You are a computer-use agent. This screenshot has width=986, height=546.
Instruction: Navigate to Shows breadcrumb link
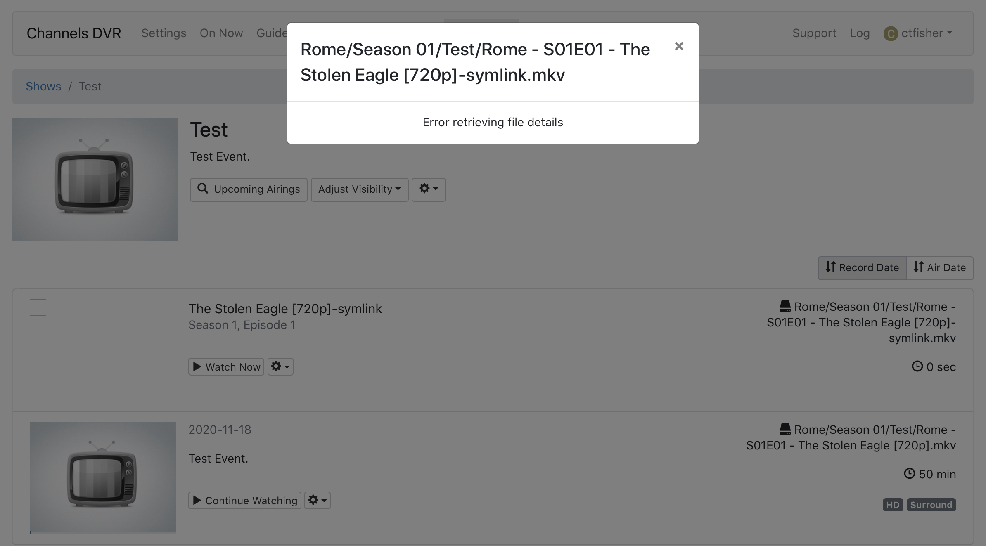coord(43,86)
